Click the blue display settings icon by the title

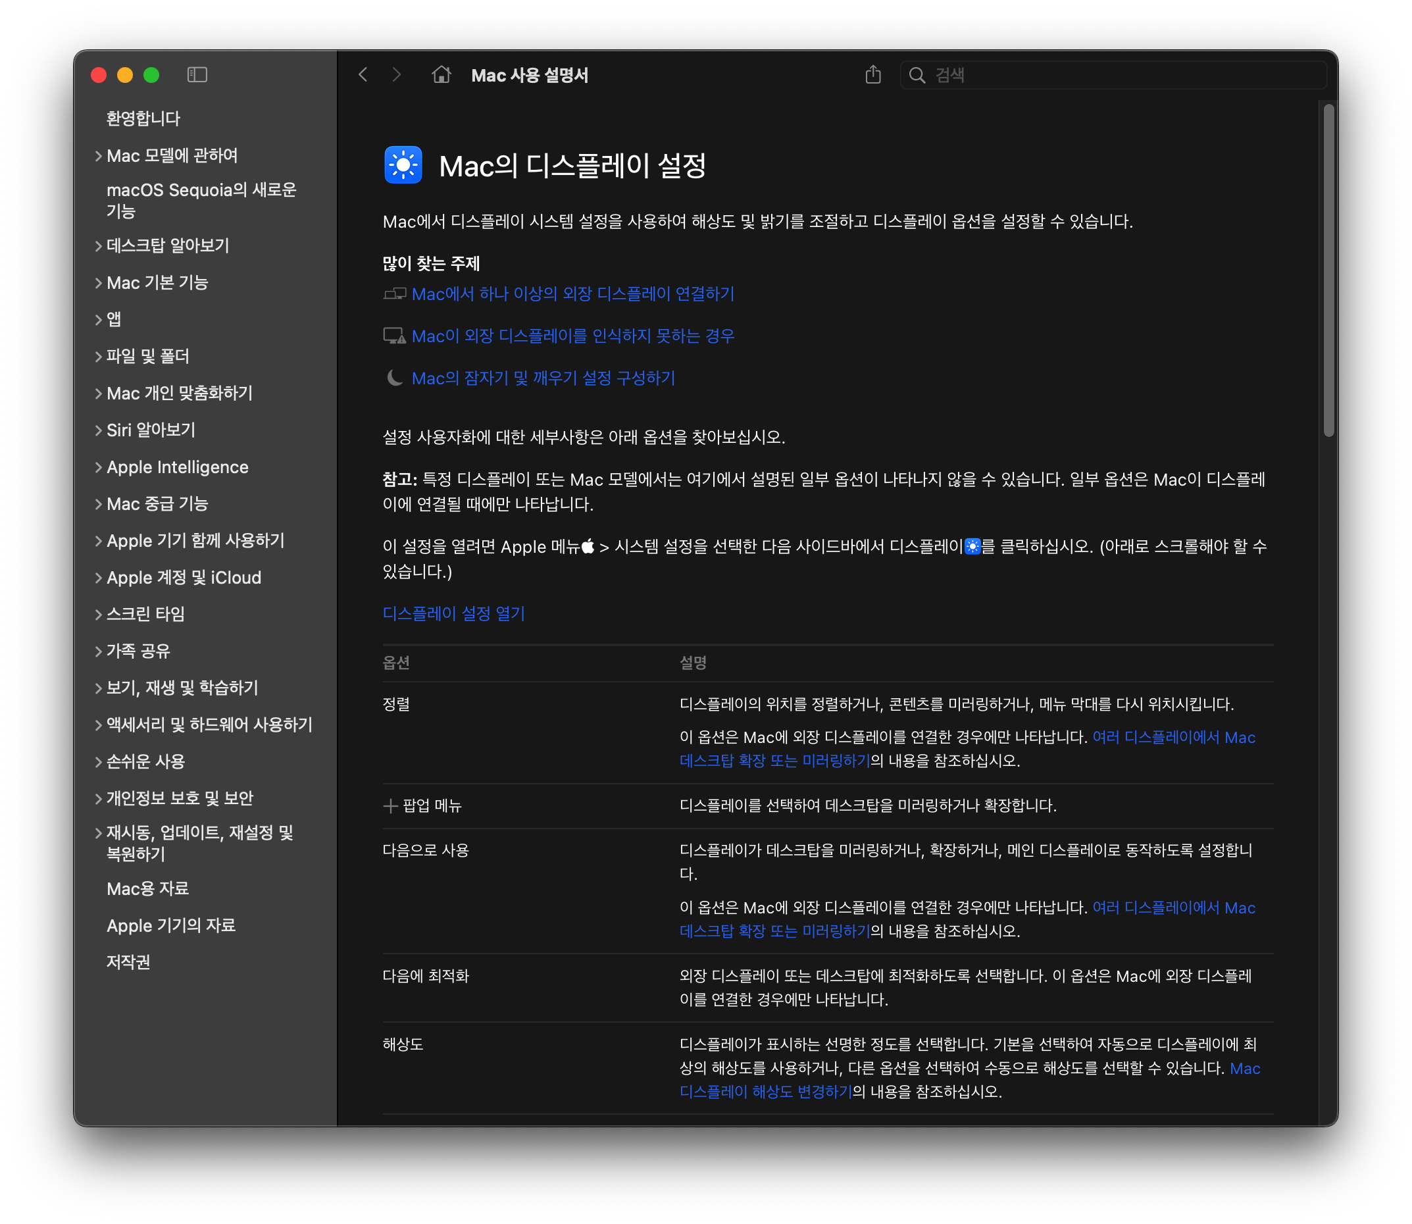click(x=403, y=165)
